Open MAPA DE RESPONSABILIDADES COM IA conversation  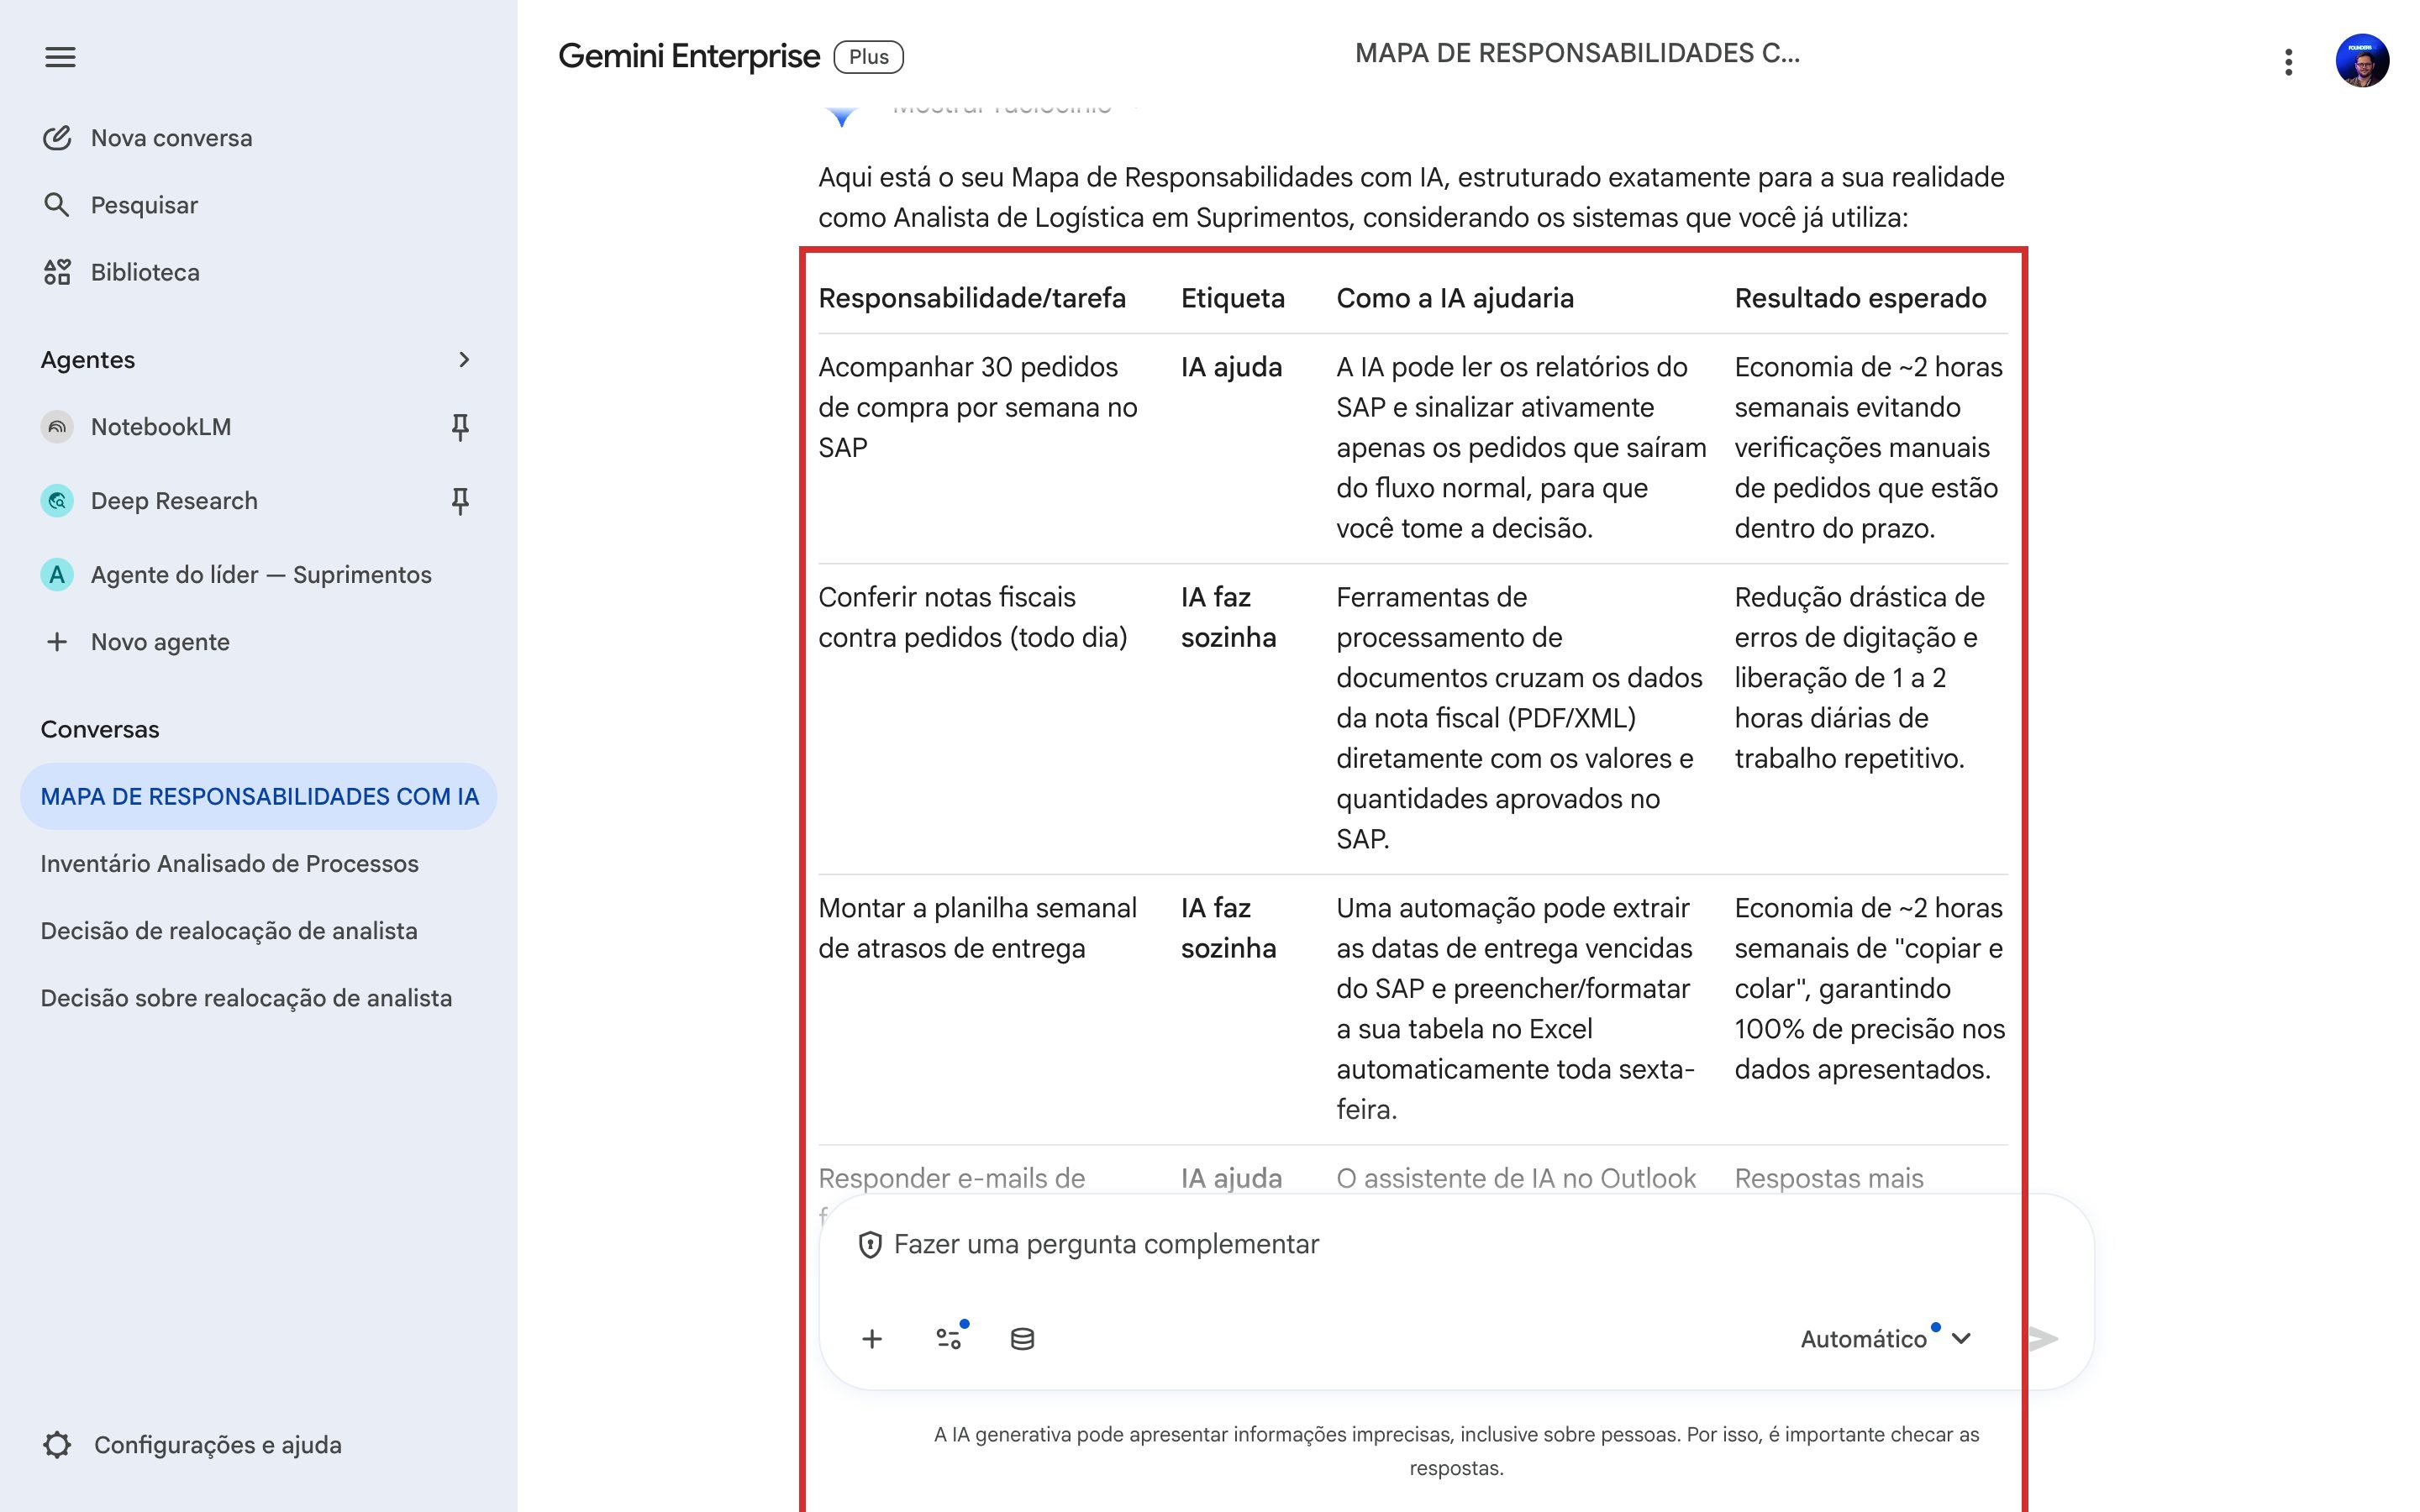tap(258, 796)
